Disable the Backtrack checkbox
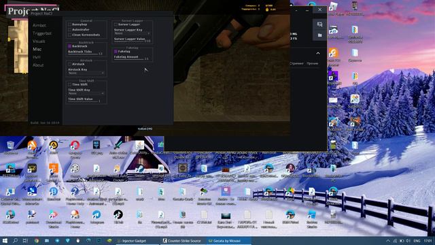 (69, 46)
